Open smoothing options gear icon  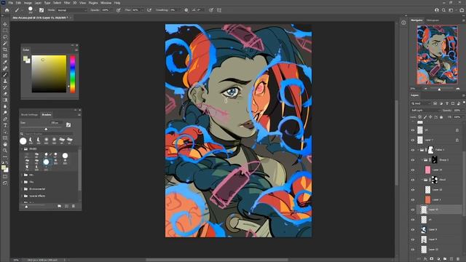point(186,10)
